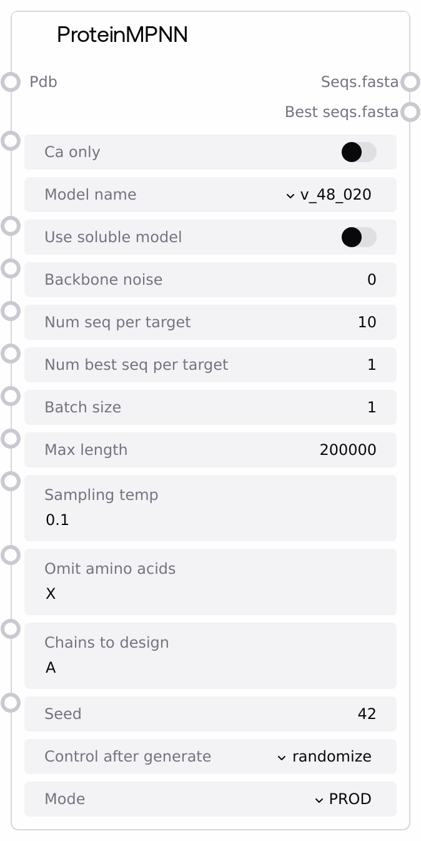Click the Omit amino acids input socket
This screenshot has height=841, width=421.
[11, 555]
